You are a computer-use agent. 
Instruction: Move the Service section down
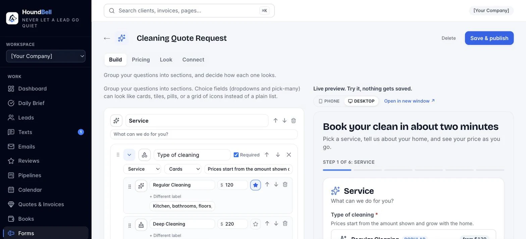[284, 121]
